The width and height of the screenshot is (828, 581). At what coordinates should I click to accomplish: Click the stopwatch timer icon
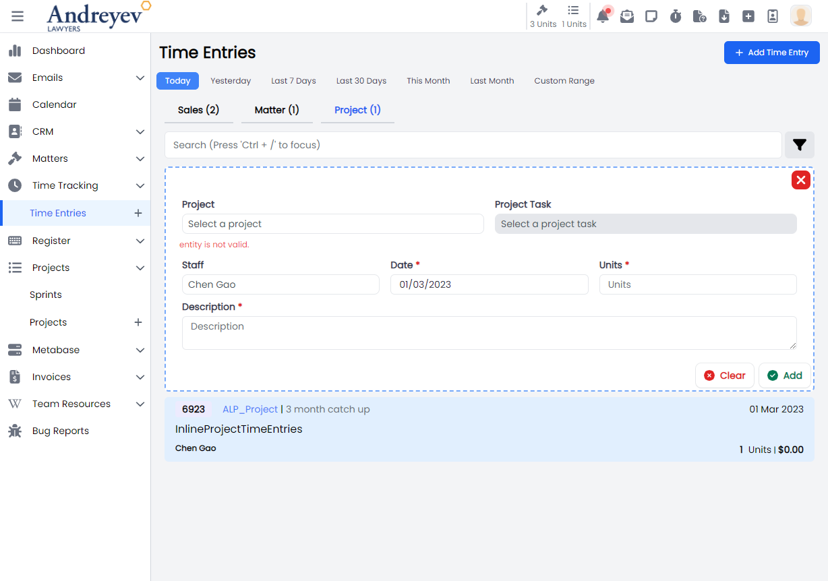(x=676, y=16)
